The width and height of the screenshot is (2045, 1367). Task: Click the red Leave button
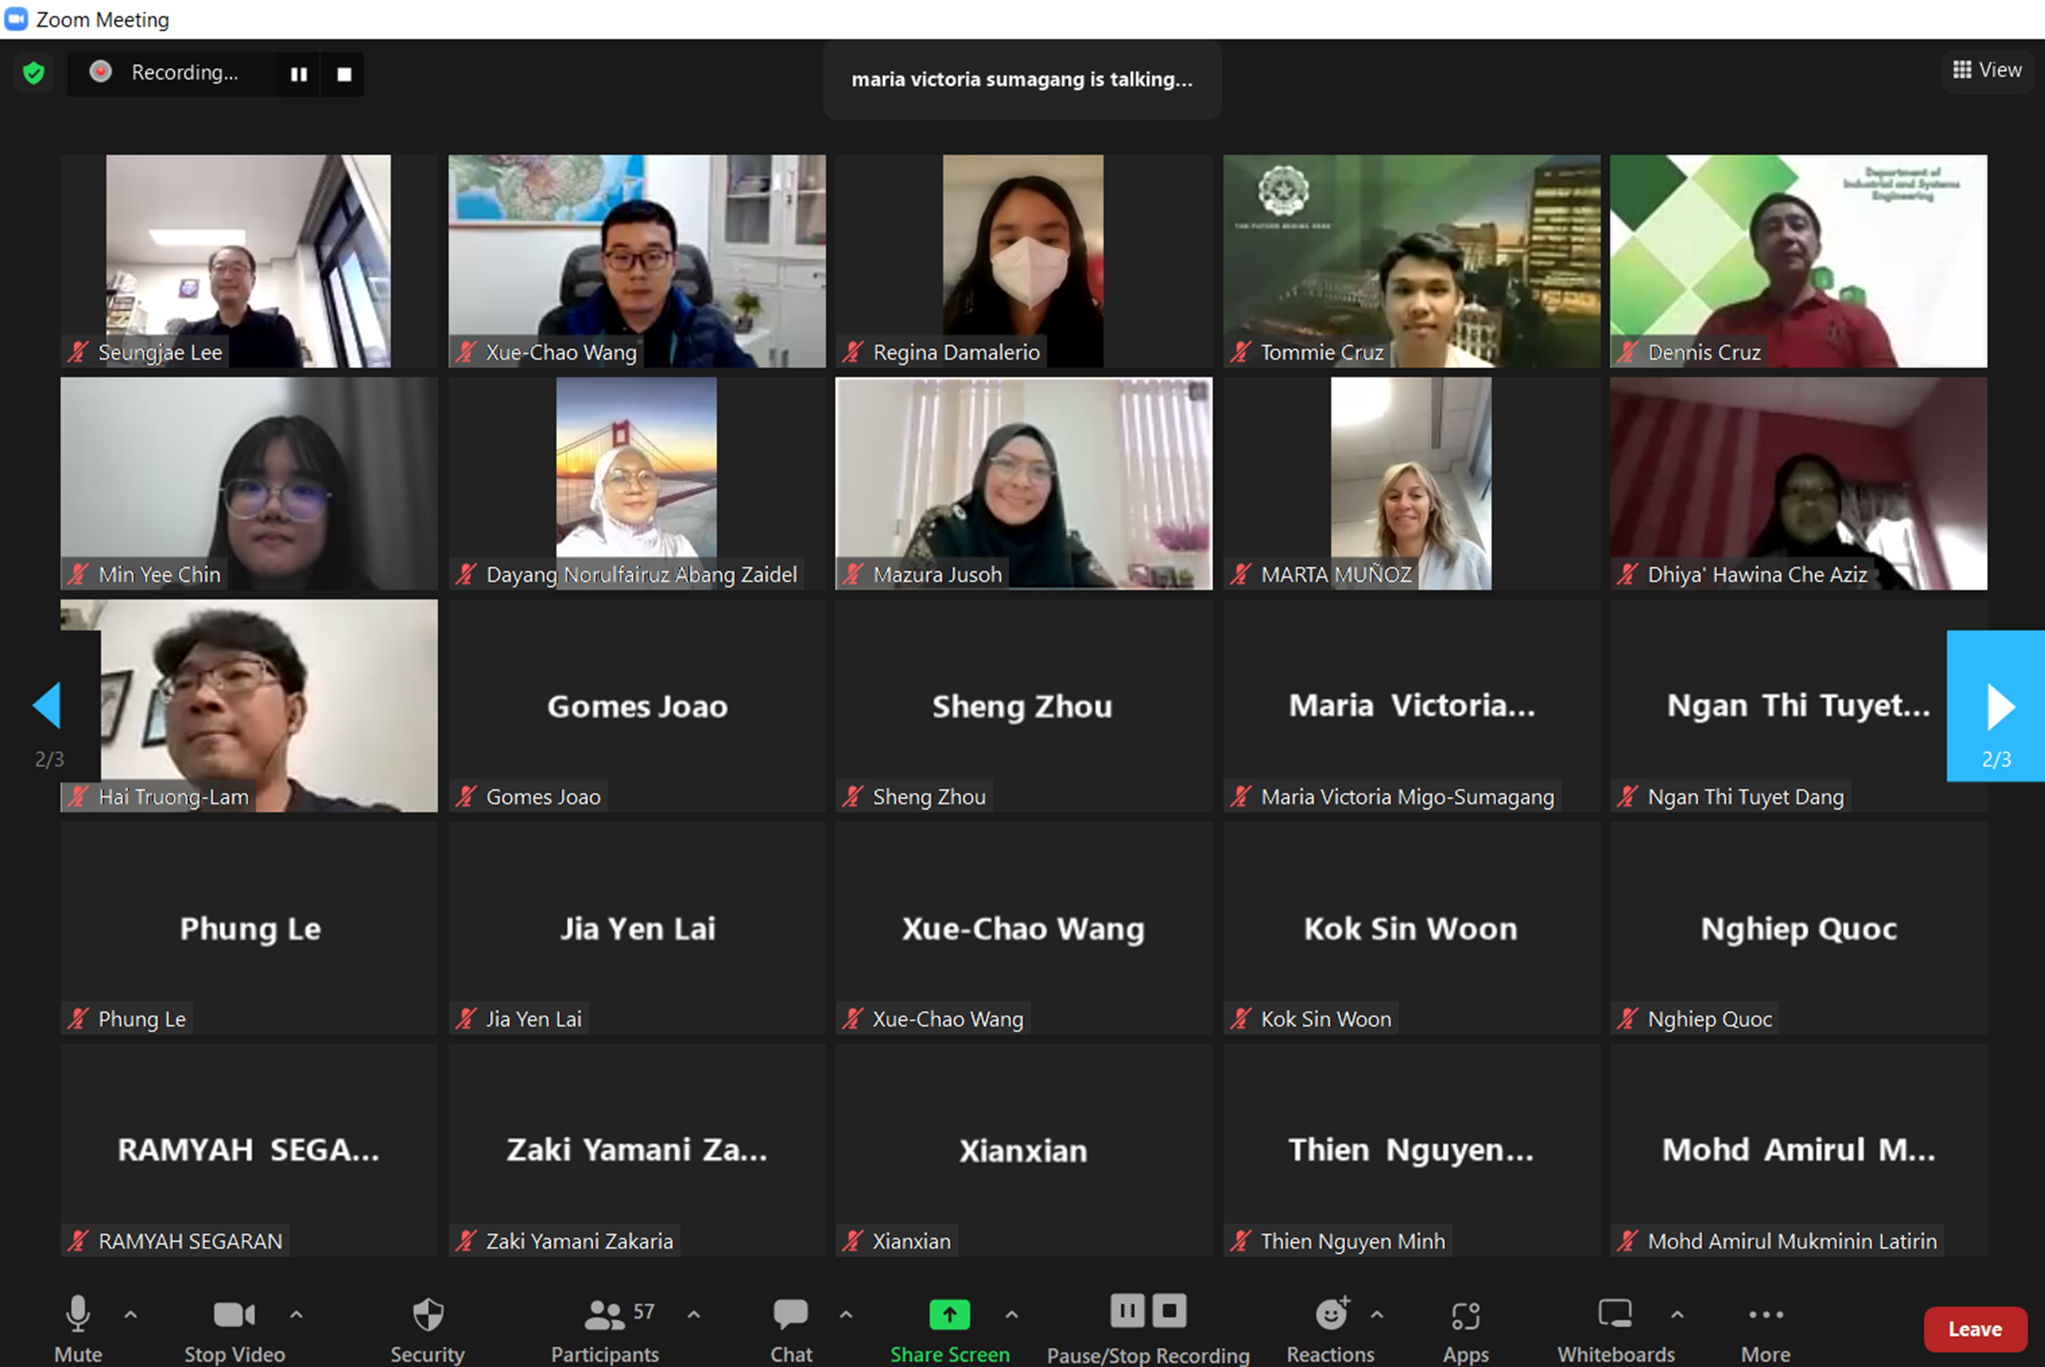pos(1974,1329)
